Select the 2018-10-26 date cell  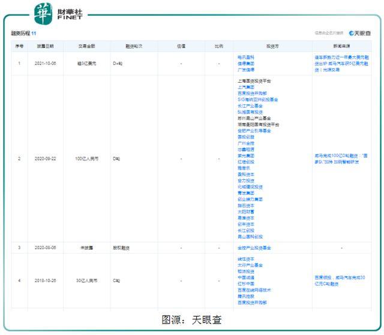[x=46, y=280]
